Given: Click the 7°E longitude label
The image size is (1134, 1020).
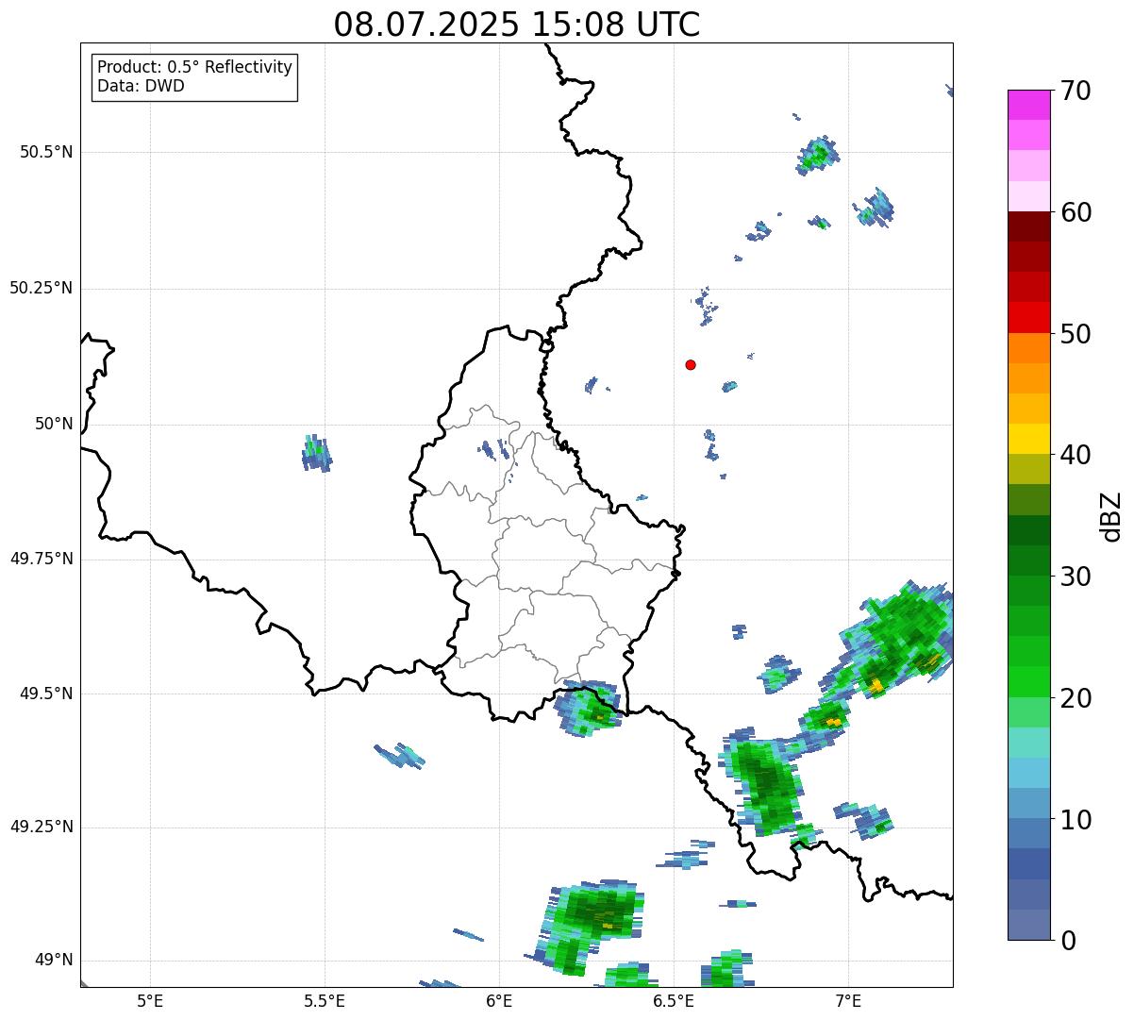Looking at the screenshot, I should click(x=848, y=1001).
